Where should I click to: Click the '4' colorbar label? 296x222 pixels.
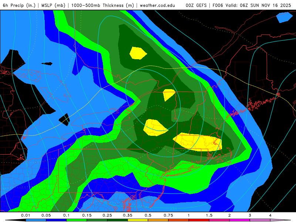click(x=270, y=215)
